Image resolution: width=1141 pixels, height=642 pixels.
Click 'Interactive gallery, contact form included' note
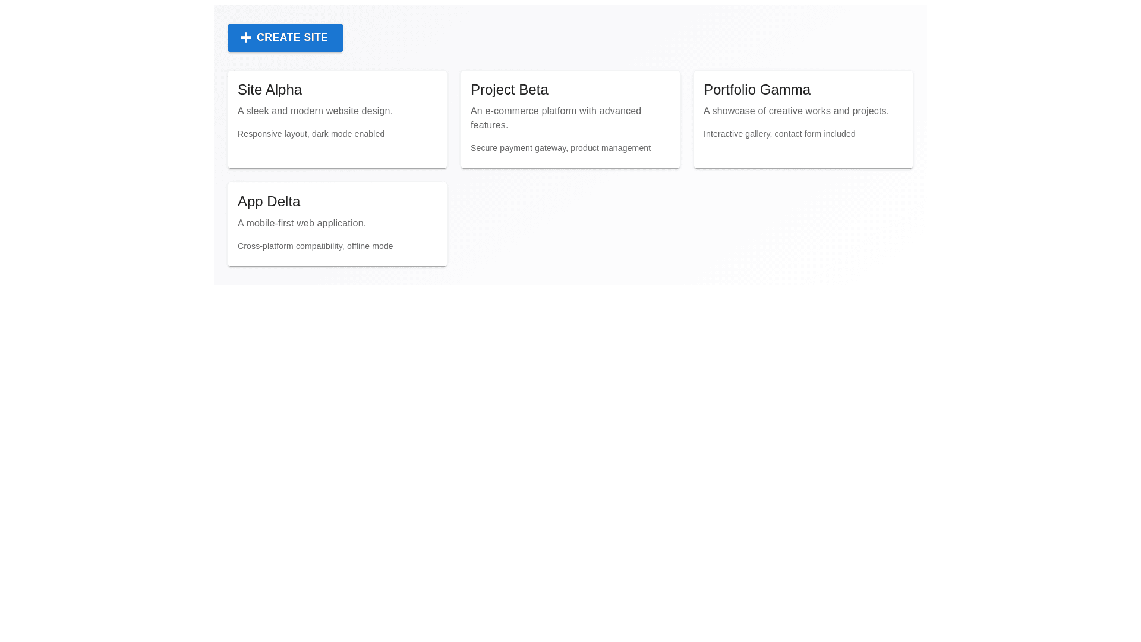click(x=779, y=134)
